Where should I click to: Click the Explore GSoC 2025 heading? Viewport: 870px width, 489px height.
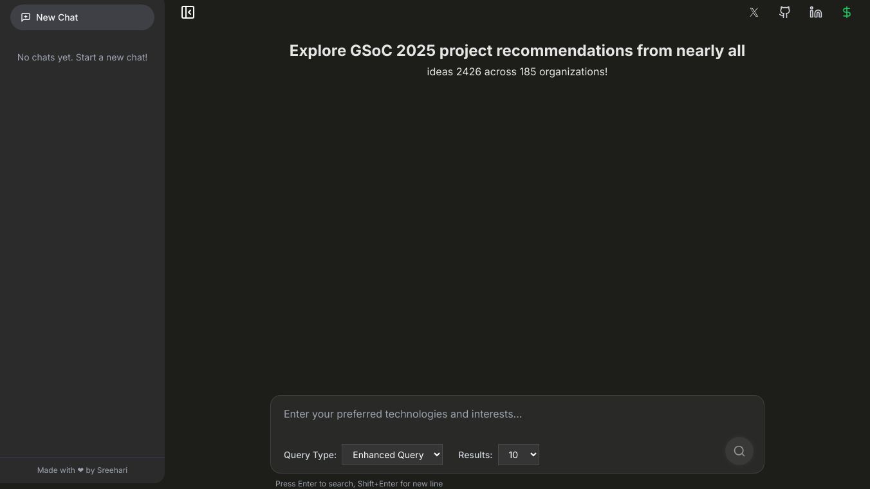coord(517,51)
